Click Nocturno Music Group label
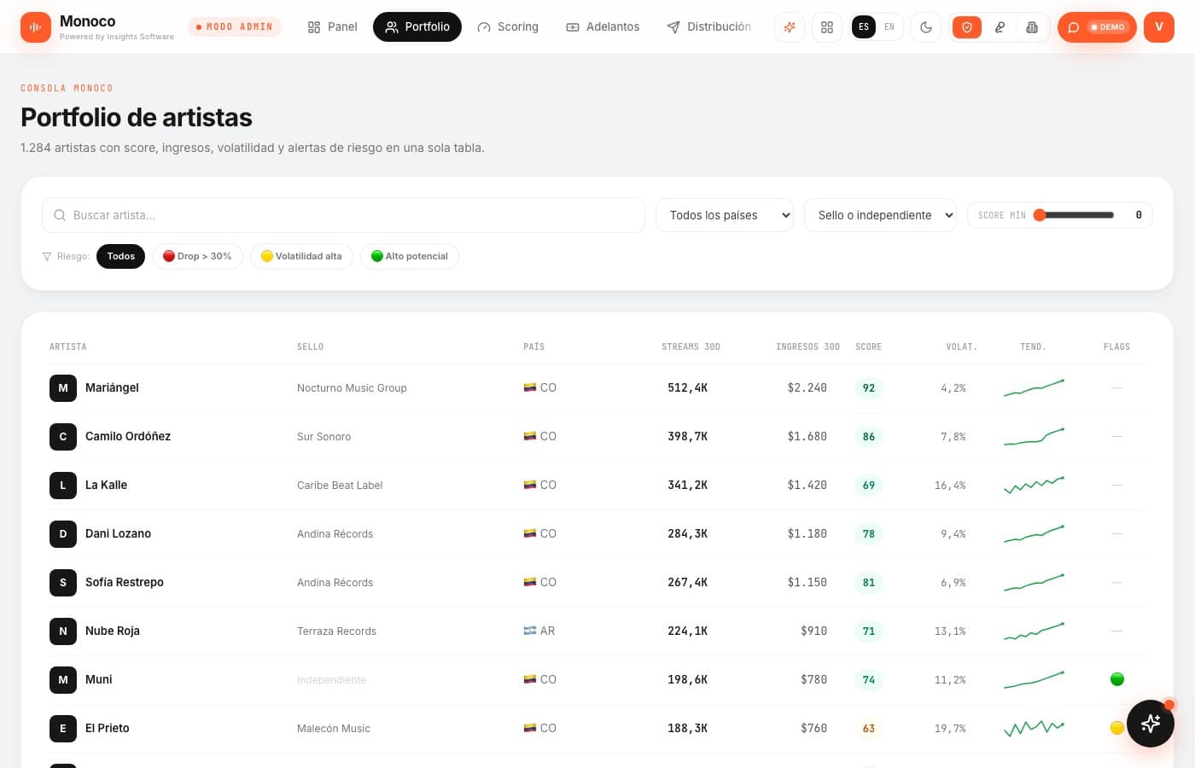1195x768 pixels. click(352, 387)
